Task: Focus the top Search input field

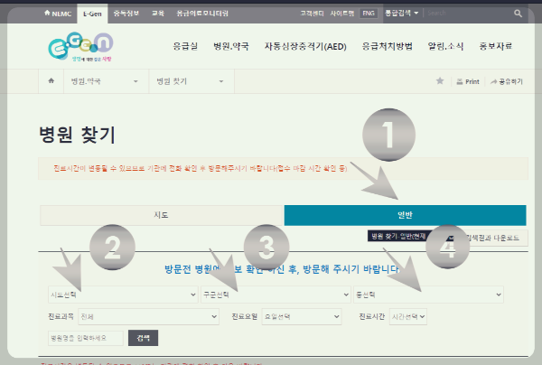Action: point(468,14)
